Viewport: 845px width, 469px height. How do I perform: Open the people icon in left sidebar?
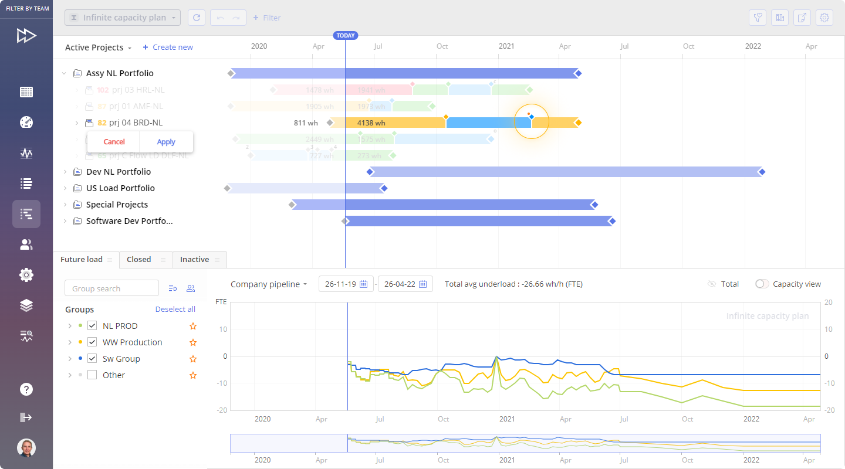pyautogui.click(x=26, y=244)
